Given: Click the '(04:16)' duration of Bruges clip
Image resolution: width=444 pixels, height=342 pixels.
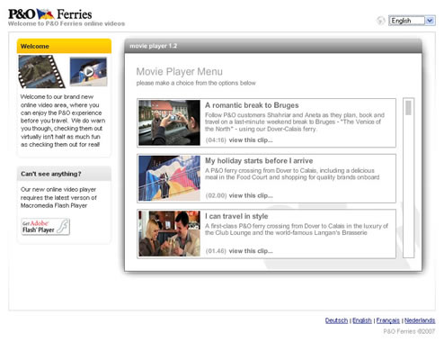Looking at the screenshot, I should click(216, 140).
